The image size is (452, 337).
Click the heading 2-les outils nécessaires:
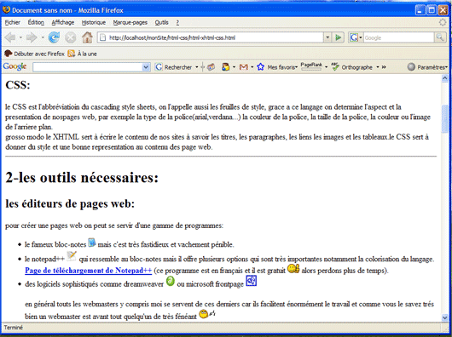pos(82,177)
